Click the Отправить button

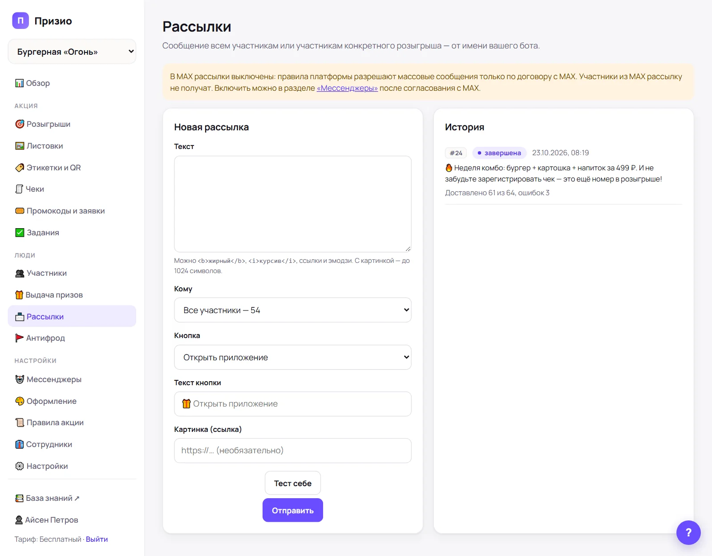pos(293,510)
